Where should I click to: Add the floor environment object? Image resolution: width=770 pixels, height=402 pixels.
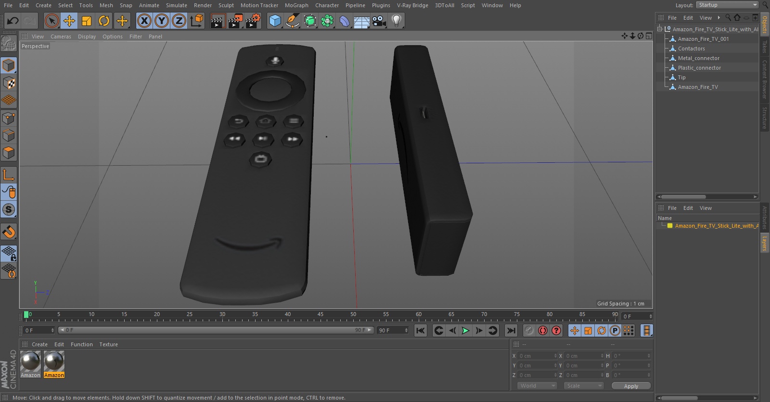tap(362, 21)
